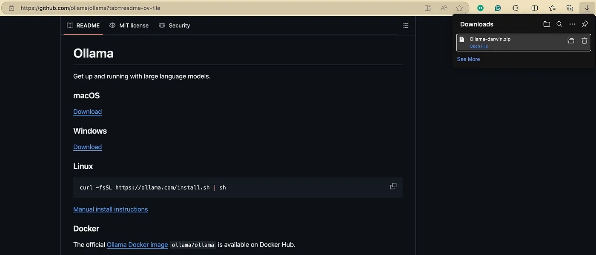Screen dimensions: 596x255
Task: Open the browser Extensions puzzle icon
Action: pos(516,8)
